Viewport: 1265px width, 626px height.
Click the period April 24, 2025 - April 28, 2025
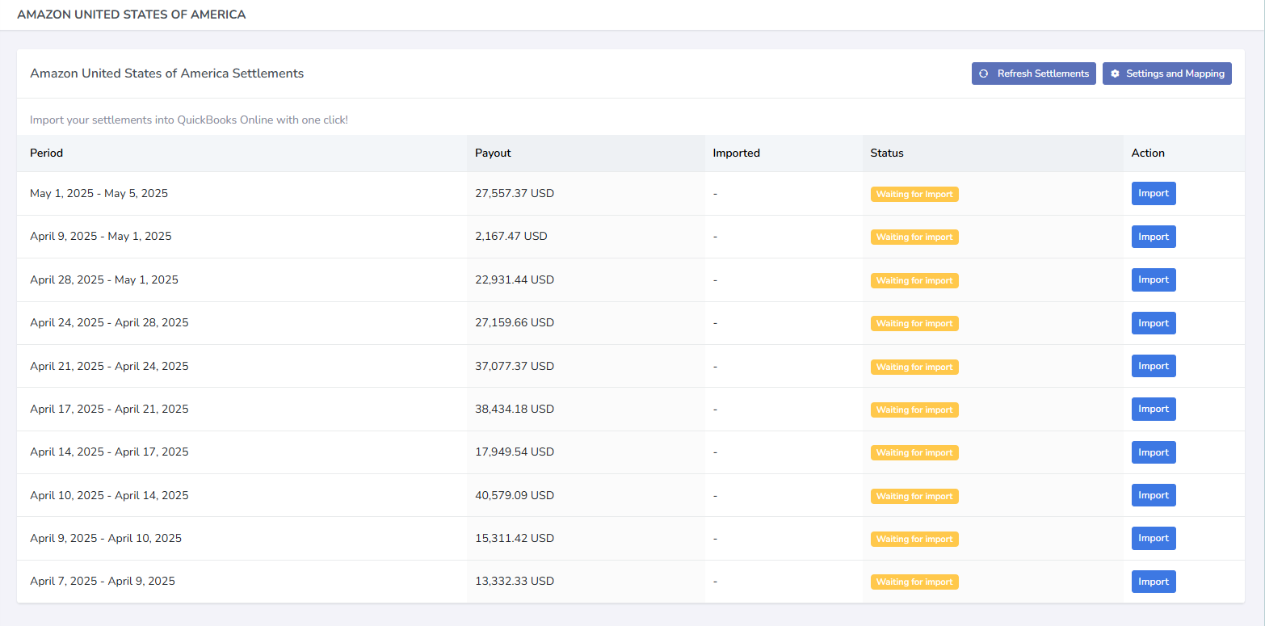click(109, 323)
